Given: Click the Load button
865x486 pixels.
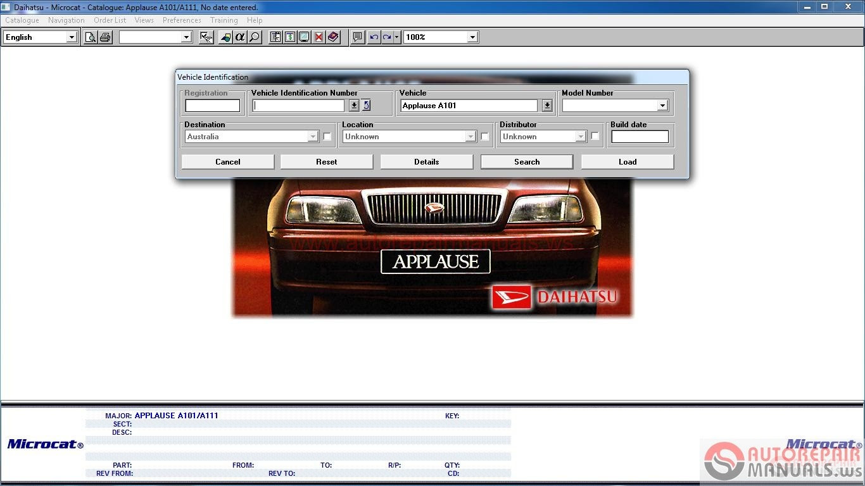Looking at the screenshot, I should pyautogui.click(x=628, y=162).
